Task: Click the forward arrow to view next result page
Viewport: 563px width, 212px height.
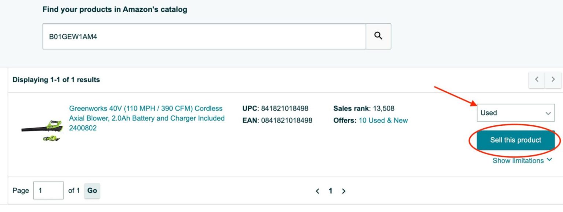Action: coord(343,190)
